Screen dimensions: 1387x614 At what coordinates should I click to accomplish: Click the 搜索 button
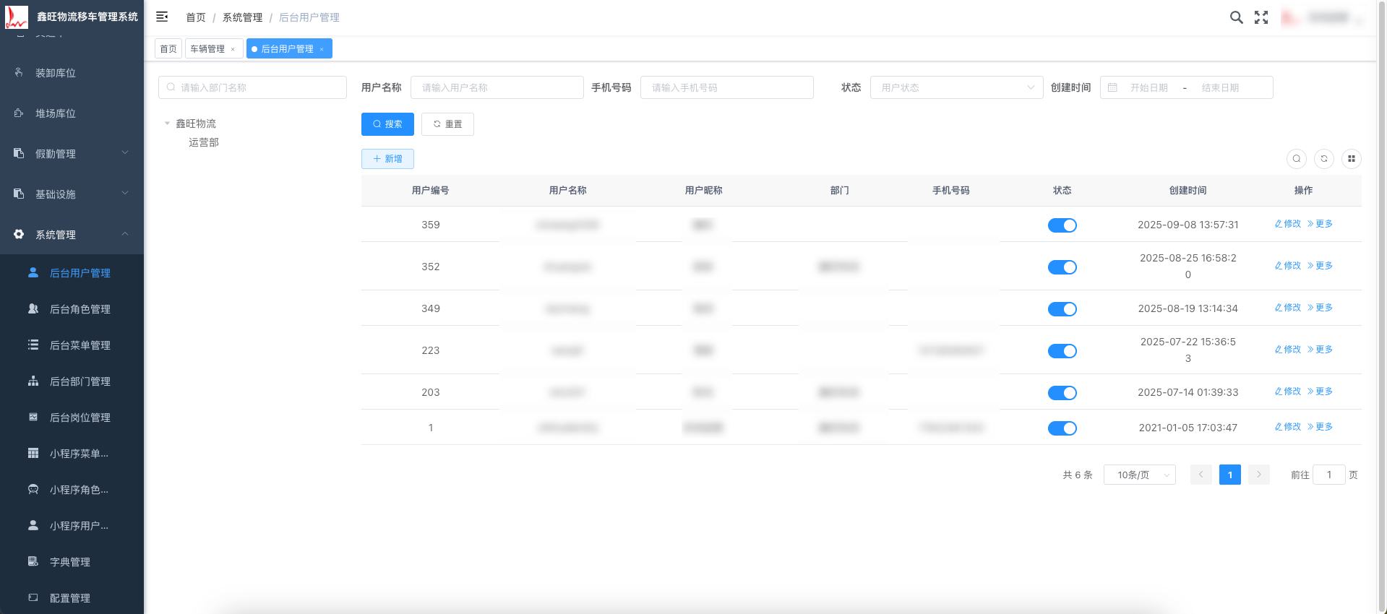click(387, 124)
